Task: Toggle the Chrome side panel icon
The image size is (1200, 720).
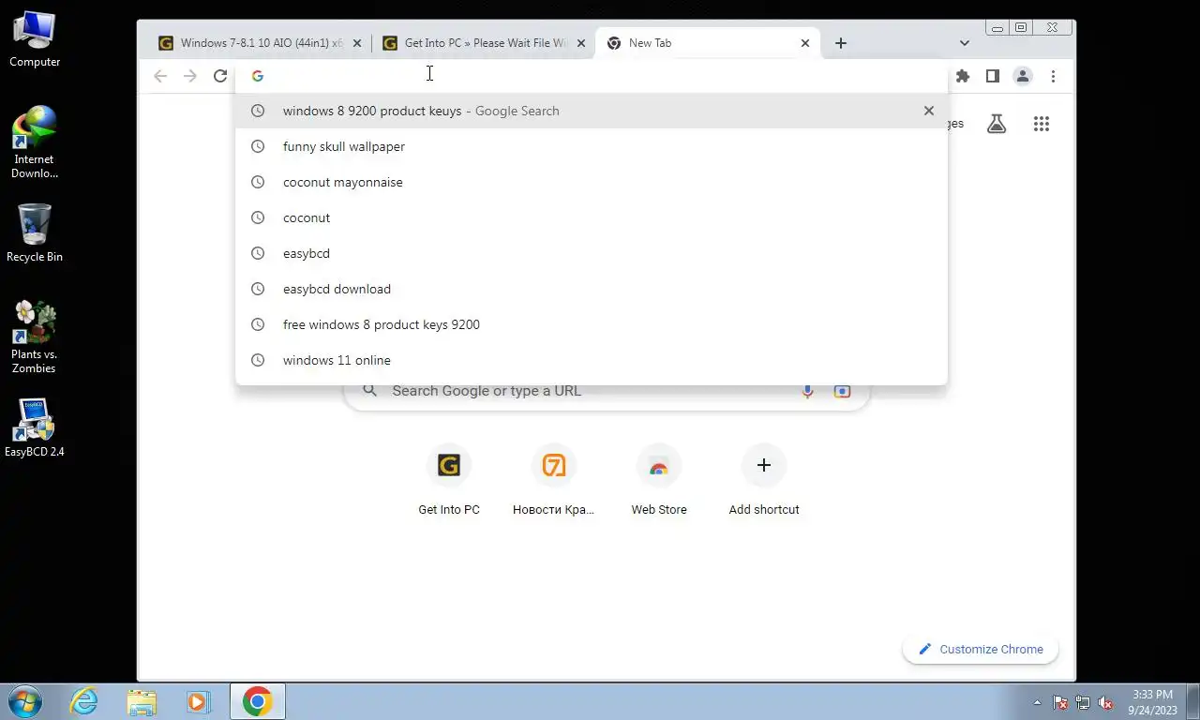Action: [992, 76]
